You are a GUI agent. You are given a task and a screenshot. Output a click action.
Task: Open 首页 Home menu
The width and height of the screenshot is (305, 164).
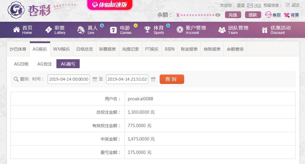pyautogui.click(x=23, y=30)
